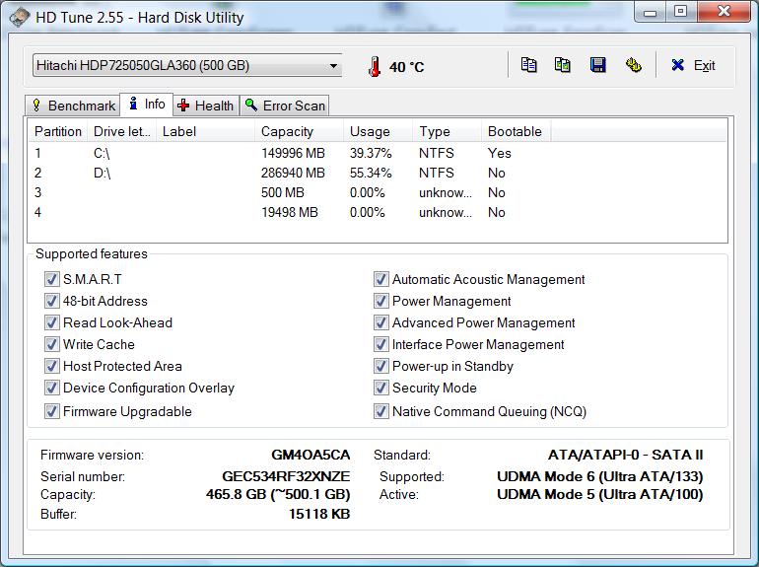Toggle the Write Cache checkbox
The image size is (759, 567).
[x=52, y=344]
